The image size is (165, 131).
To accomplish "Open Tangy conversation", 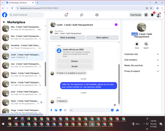I will click(x=22, y=111).
